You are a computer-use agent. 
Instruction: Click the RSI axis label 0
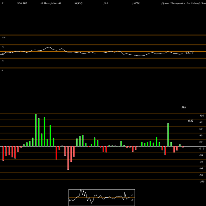click(x=2, y=70)
